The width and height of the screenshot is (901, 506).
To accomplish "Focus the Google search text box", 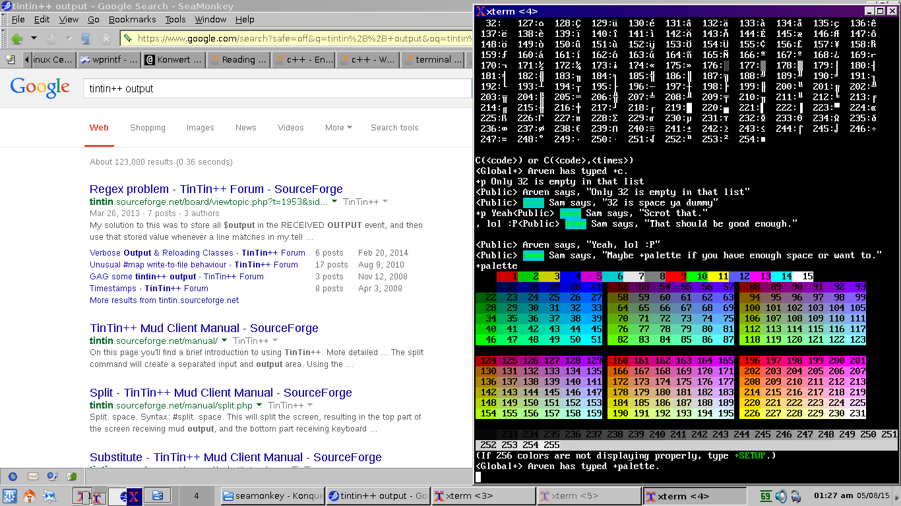I will (x=277, y=88).
